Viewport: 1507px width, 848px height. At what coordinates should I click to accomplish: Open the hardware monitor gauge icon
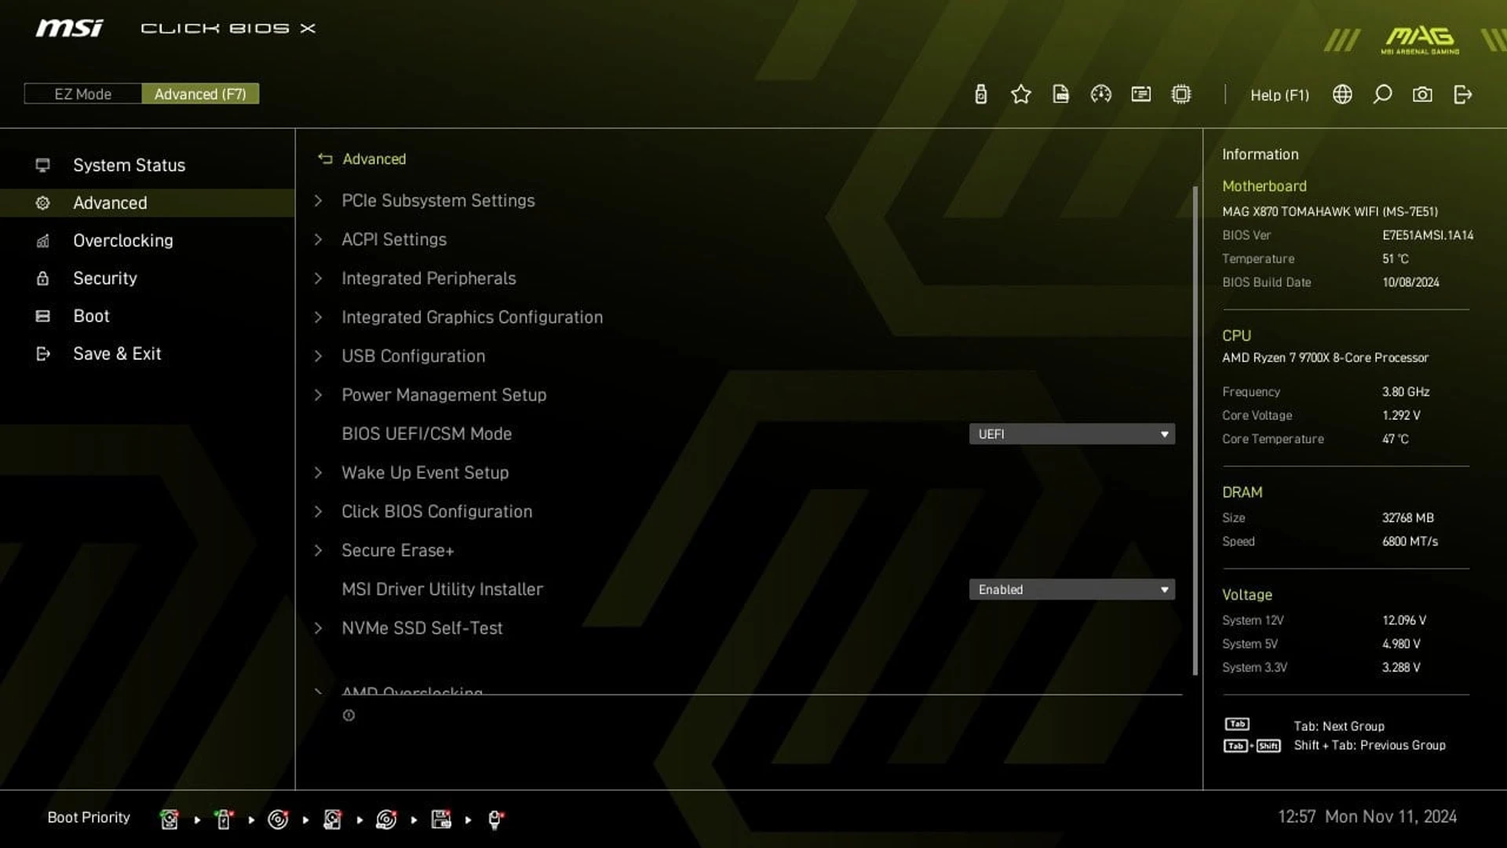click(x=1100, y=94)
